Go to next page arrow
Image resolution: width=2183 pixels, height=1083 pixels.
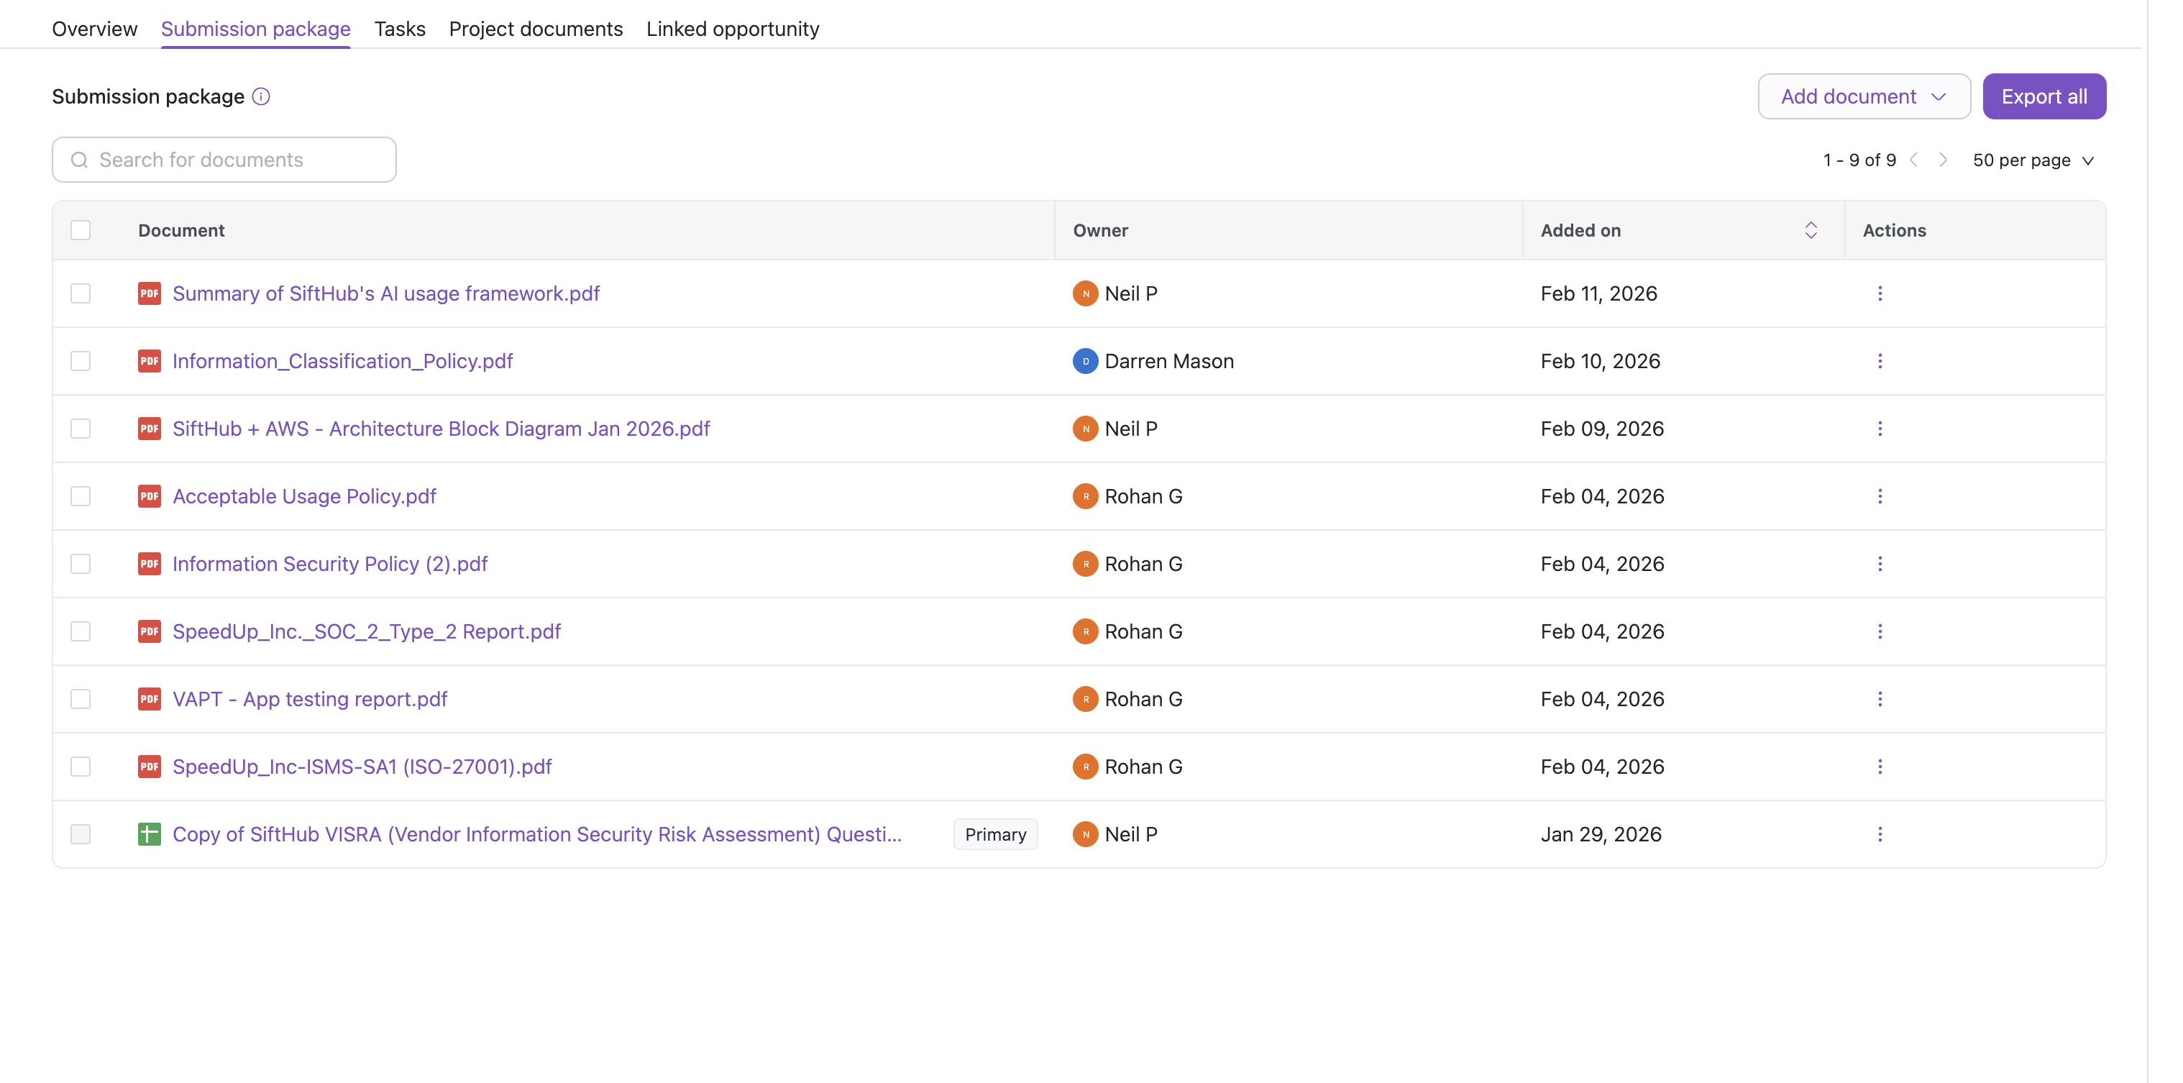1942,160
